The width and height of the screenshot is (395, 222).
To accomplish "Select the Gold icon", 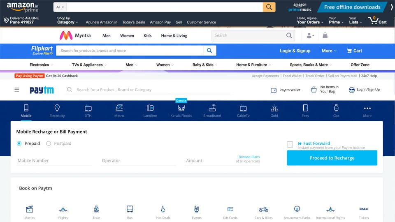I will pyautogui.click(x=274, y=108).
